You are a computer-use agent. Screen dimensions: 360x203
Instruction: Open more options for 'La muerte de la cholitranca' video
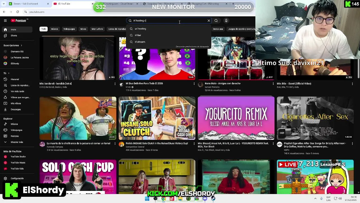tap(115, 144)
